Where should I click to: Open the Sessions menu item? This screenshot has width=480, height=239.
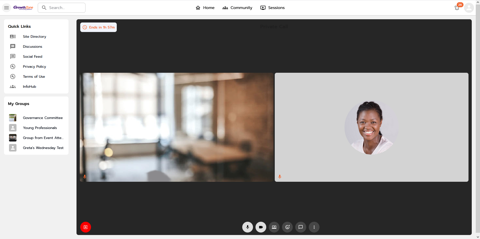click(x=272, y=8)
